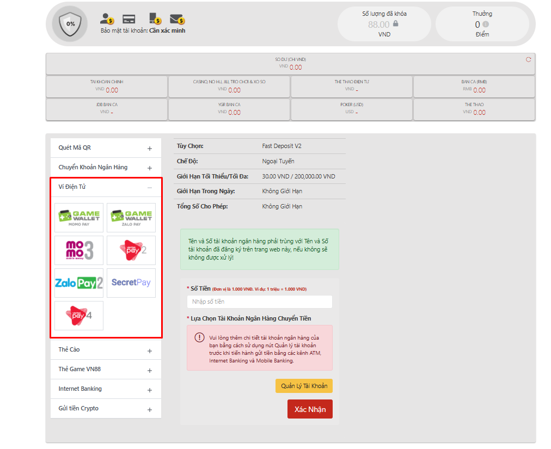The width and height of the screenshot is (551, 449).
Task: Click the bank card verification icon
Action: (128, 19)
